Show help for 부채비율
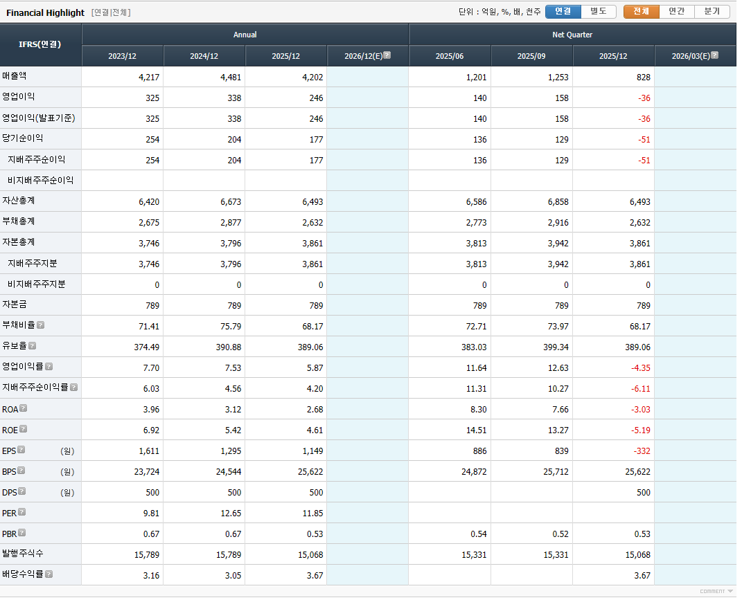The height and width of the screenshot is (600, 742). pos(41,325)
